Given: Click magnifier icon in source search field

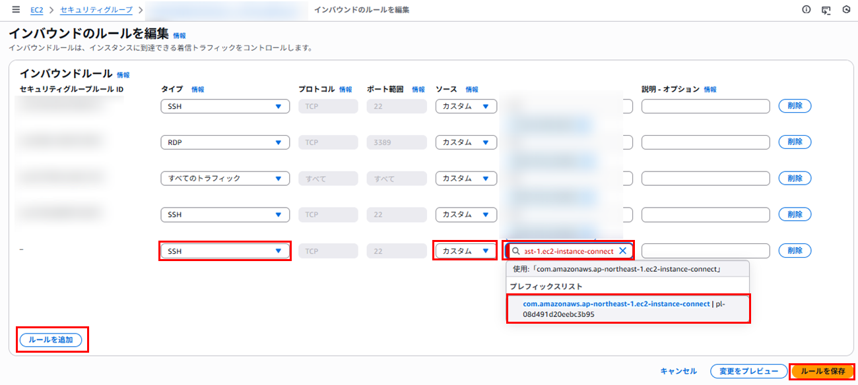Looking at the screenshot, I should [515, 251].
